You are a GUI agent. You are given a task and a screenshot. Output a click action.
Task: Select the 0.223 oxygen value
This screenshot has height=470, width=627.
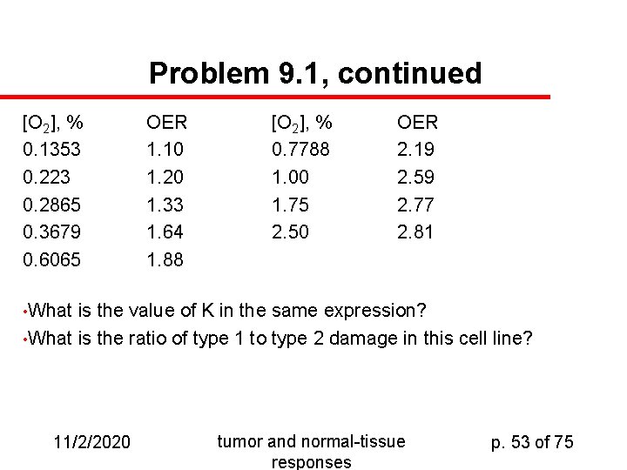[46, 177]
